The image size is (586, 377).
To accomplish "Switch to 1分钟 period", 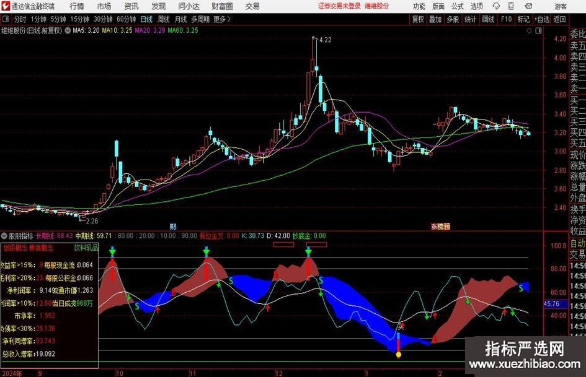I will tap(38, 19).
